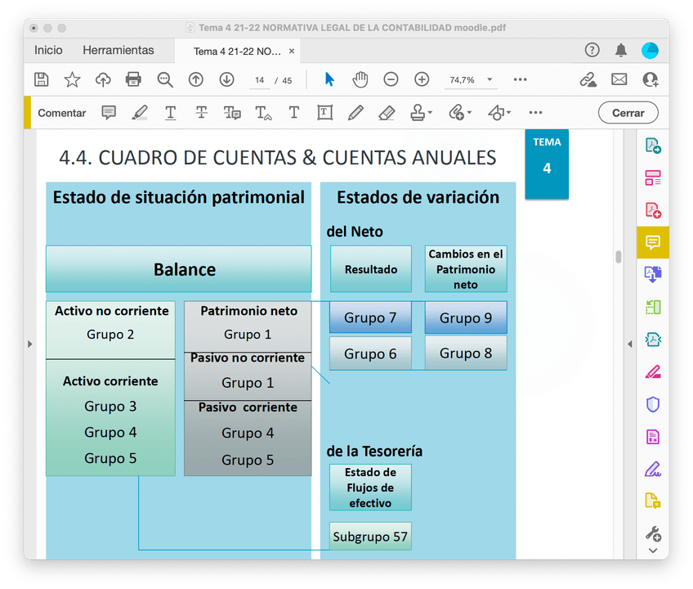Click the Save file floppy disk icon
Viewport: 693px width, 589px height.
click(x=42, y=79)
